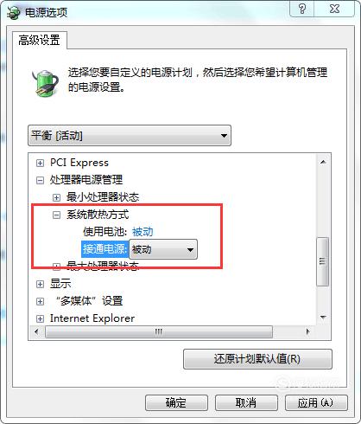Expand the Internet Explorer node
Screen dimensions: 361x424
[x=40, y=318]
